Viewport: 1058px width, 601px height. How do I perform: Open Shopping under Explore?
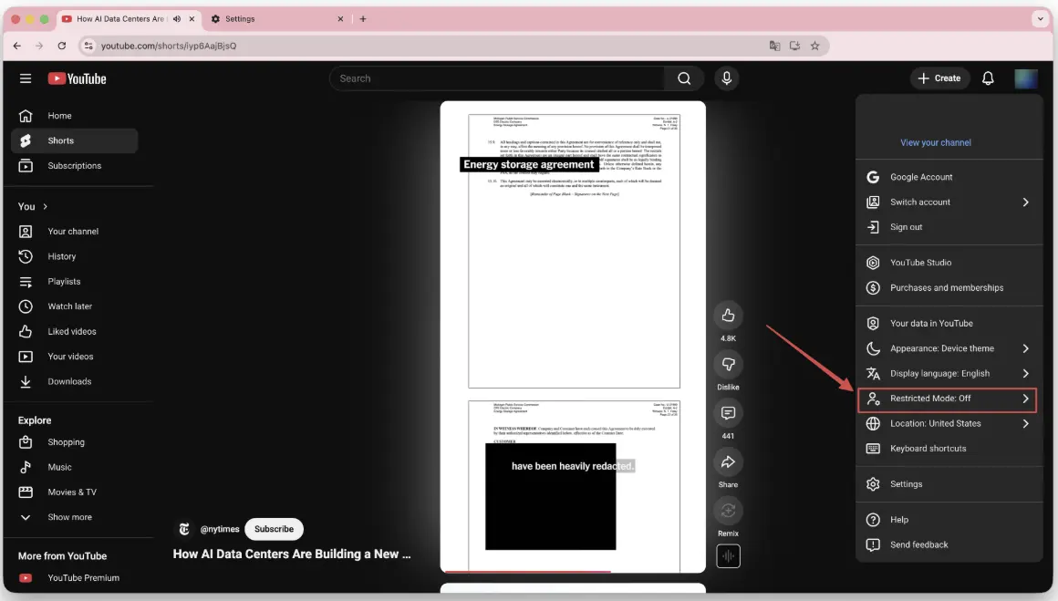(x=74, y=441)
